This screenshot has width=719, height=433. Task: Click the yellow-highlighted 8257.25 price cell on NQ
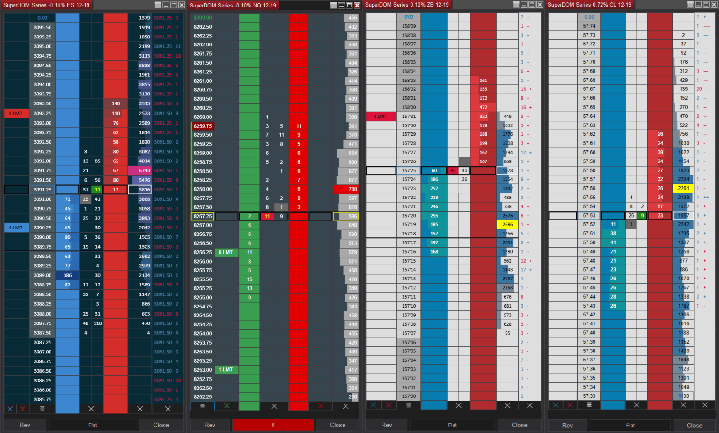click(x=202, y=216)
